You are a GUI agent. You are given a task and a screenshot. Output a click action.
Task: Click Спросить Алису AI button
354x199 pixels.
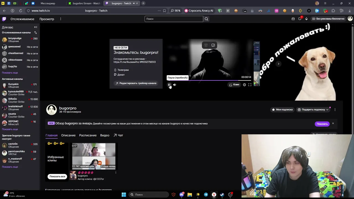(x=199, y=11)
